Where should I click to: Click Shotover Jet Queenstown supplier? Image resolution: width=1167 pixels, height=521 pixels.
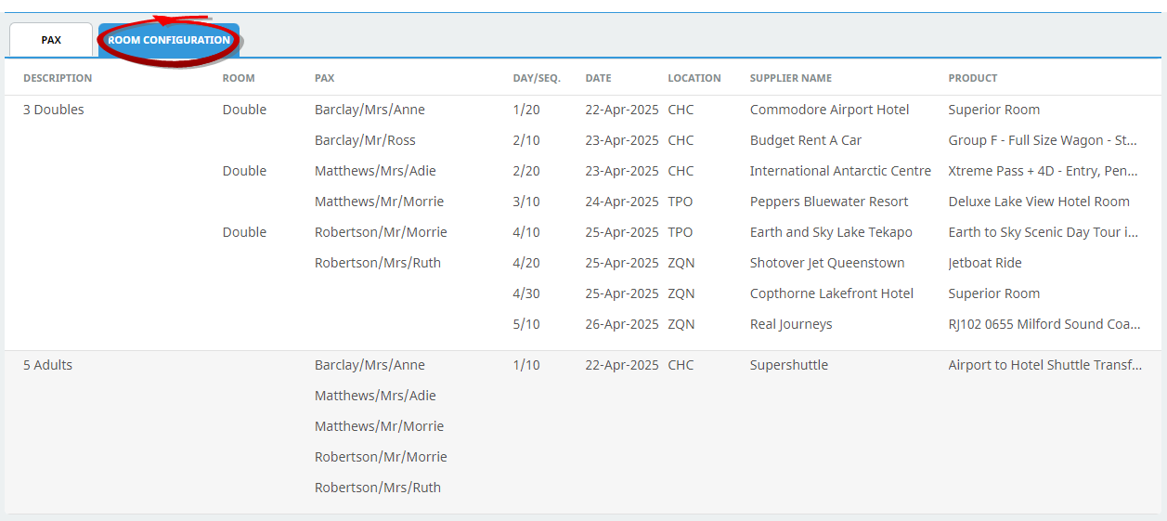tap(826, 263)
